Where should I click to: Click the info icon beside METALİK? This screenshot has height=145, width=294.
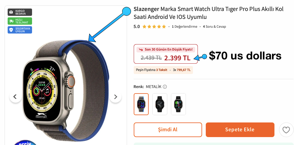click(165, 87)
